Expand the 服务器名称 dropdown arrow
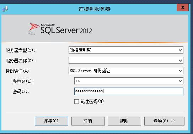This screenshot has width=193, height=134. [180, 61]
